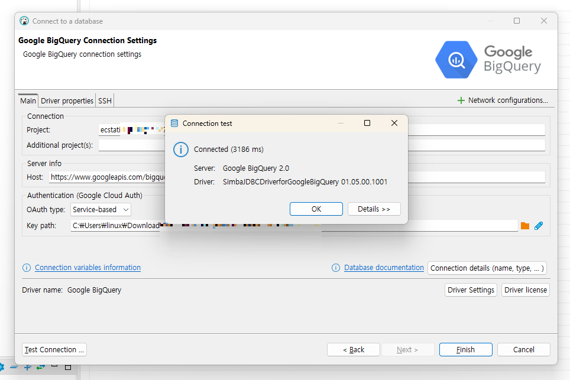The image size is (570, 380).
Task: Click the orange folder icon beside Key path
Action: click(525, 226)
